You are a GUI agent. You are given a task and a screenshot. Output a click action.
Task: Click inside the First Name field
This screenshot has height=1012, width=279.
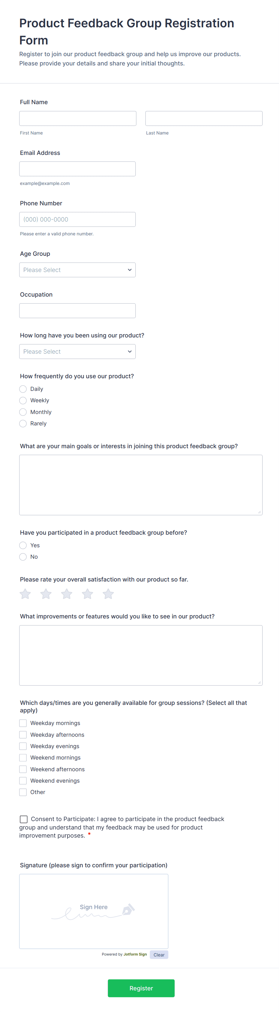coord(77,118)
